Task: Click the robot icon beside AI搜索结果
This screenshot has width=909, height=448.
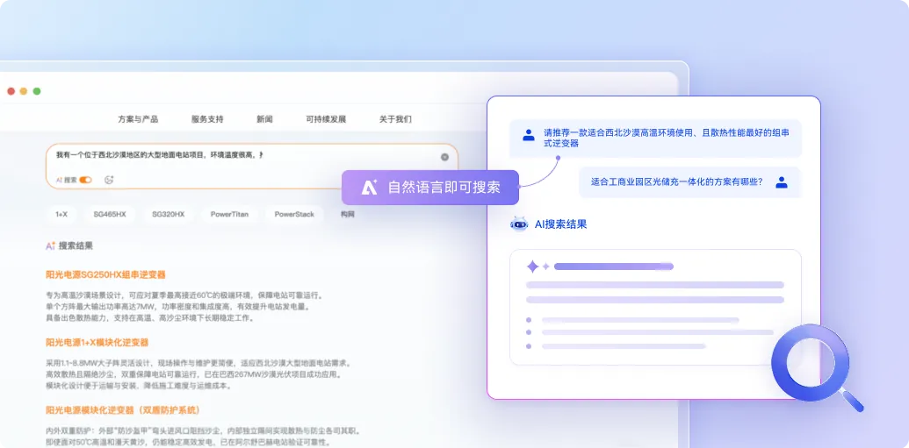Action: 519,224
